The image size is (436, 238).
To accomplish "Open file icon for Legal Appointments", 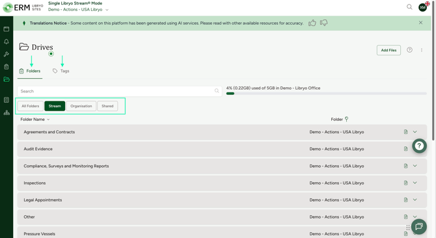I will click(405, 200).
